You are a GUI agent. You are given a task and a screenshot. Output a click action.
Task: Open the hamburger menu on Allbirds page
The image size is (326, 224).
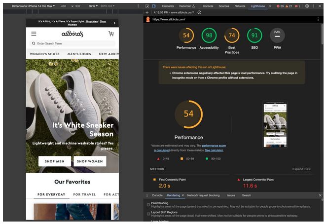34,34
